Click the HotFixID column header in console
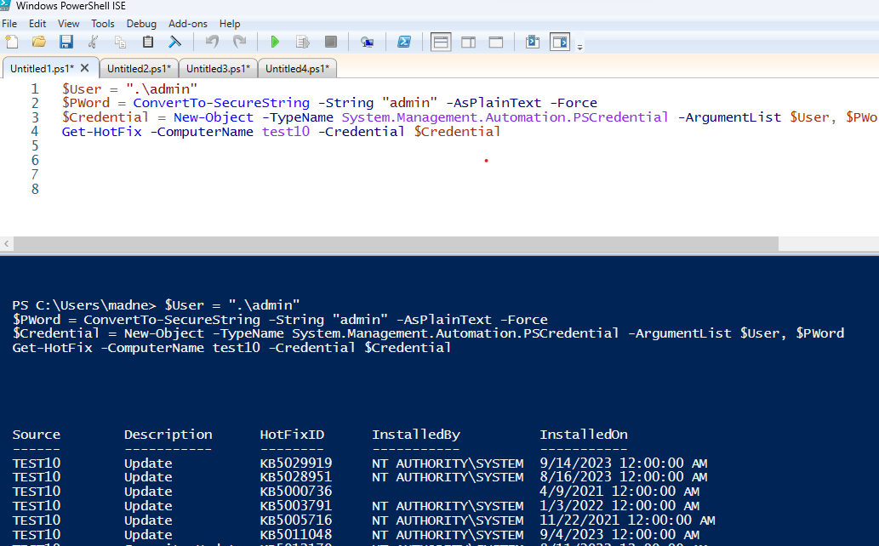This screenshot has height=546, width=879. point(292,435)
